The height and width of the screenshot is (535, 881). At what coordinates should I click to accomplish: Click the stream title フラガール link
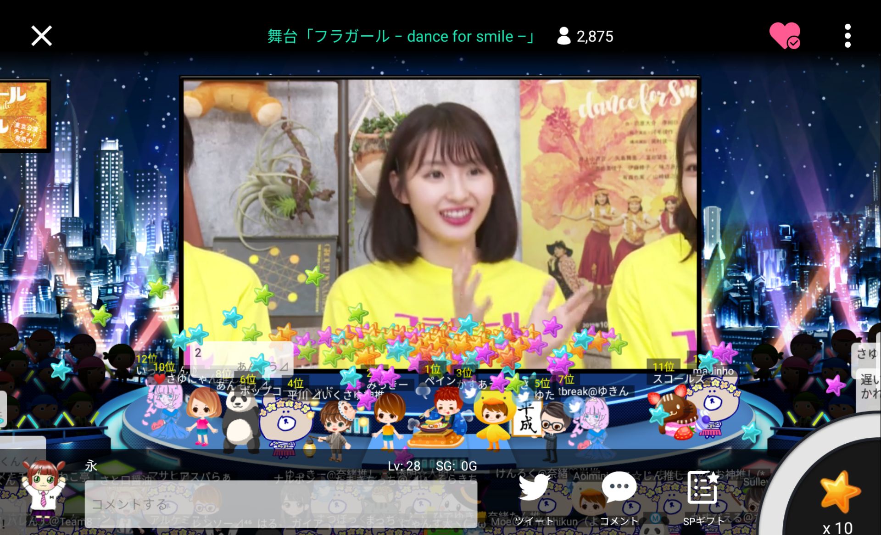[x=401, y=36]
